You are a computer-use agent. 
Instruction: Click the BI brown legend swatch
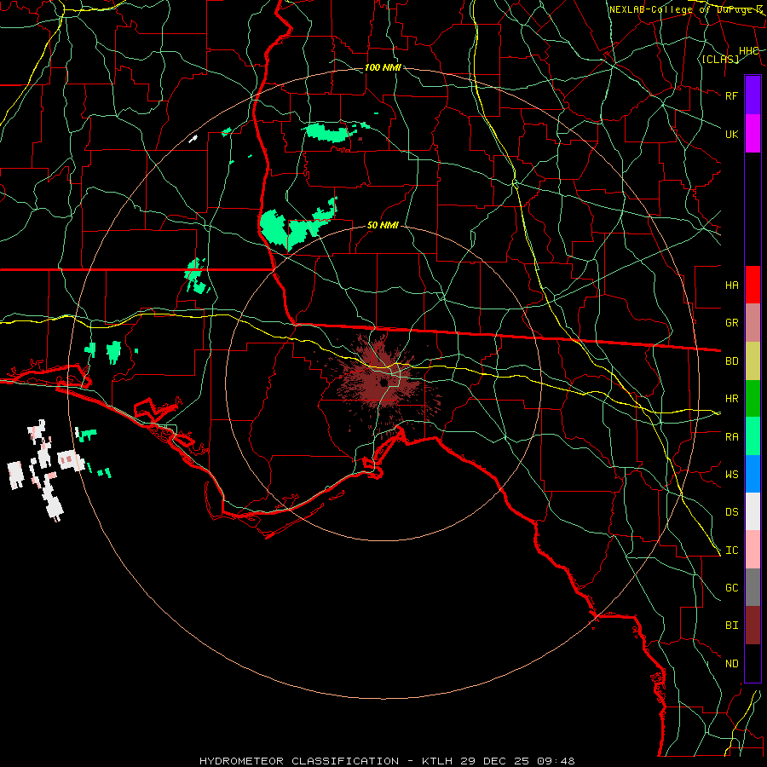pos(753,626)
